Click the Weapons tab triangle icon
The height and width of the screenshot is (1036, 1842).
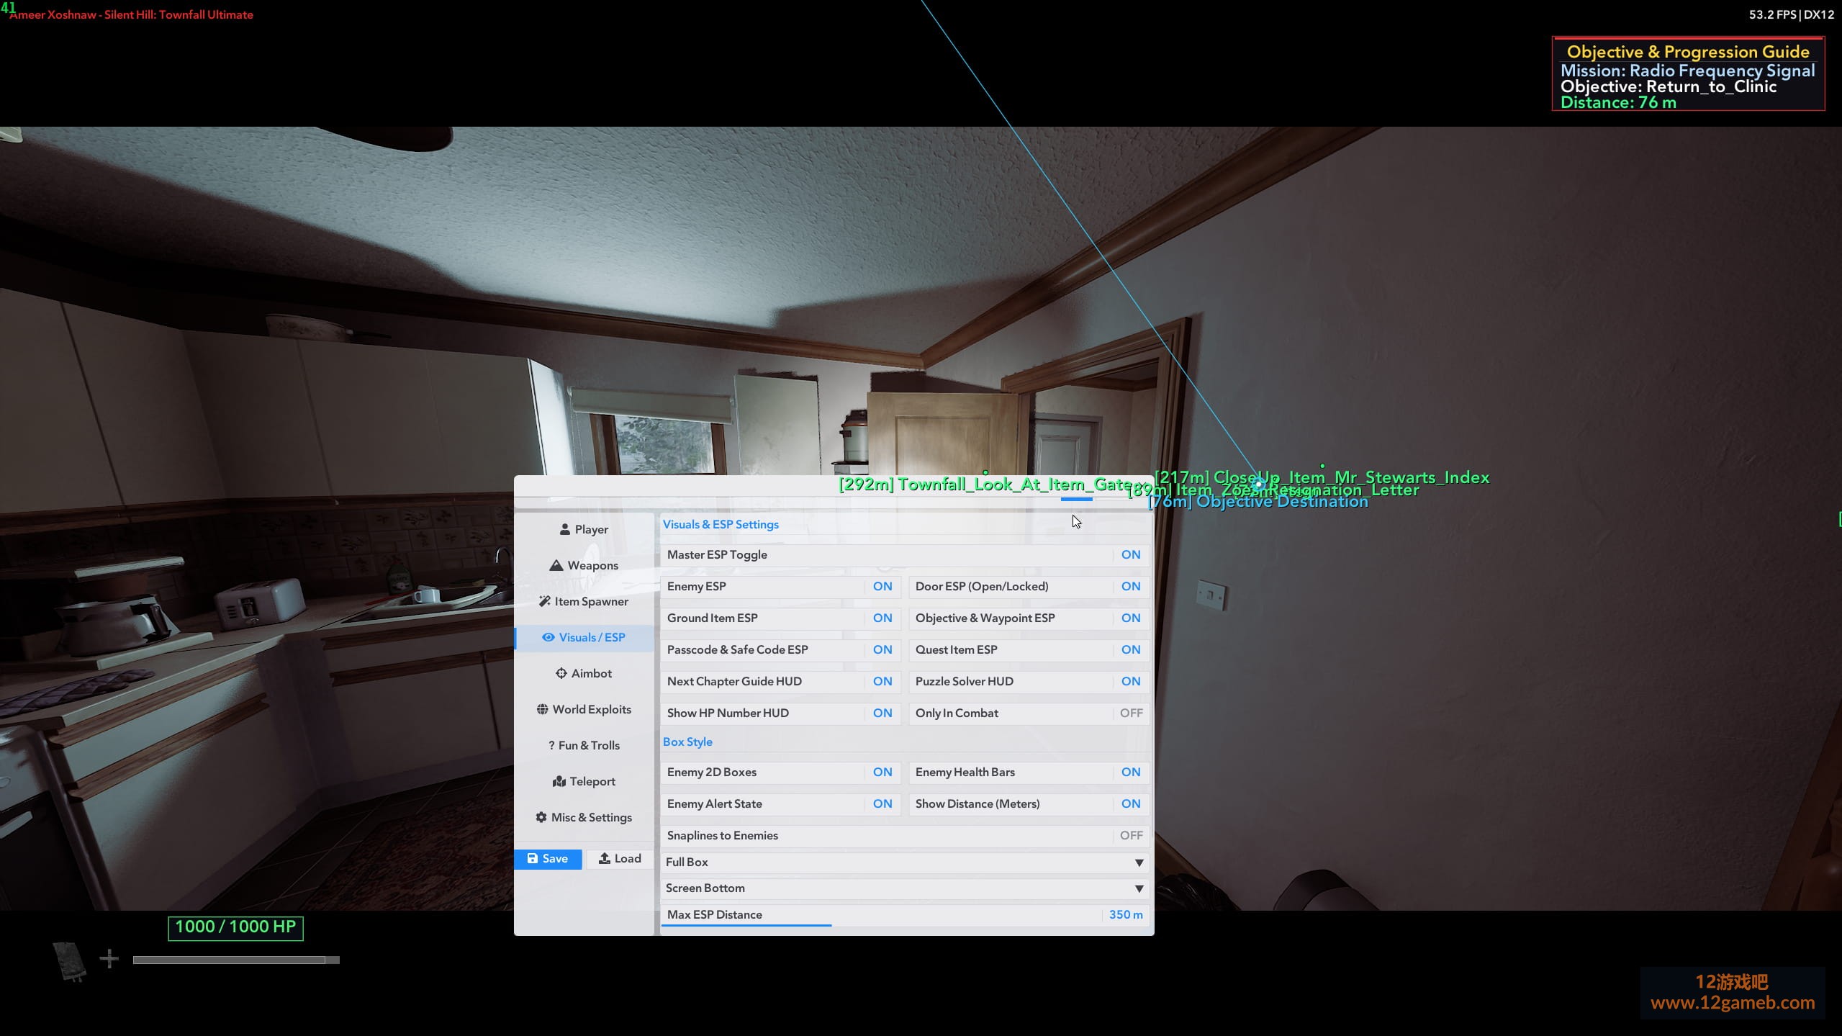click(x=556, y=566)
